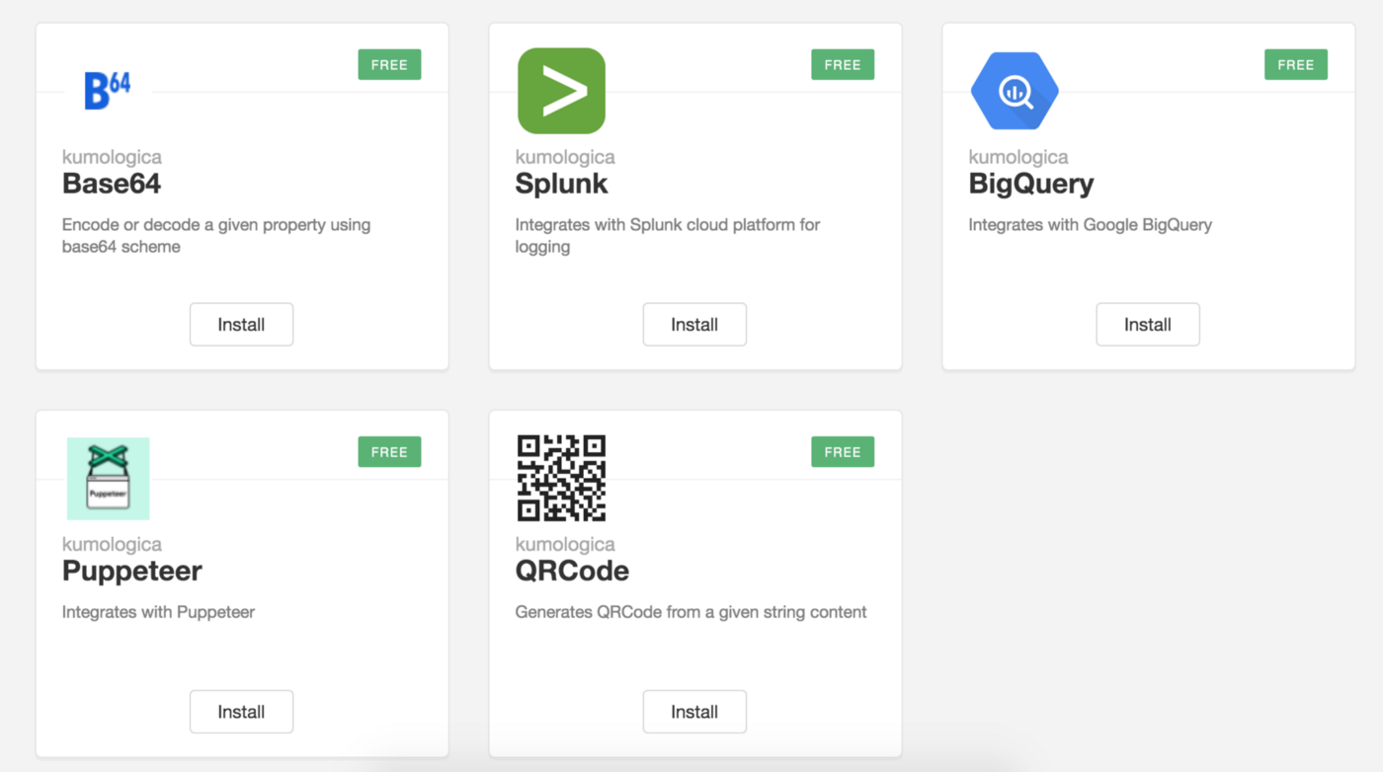Image resolution: width=1383 pixels, height=772 pixels.
Task: Click kumologica author above BigQuery
Action: pos(1018,157)
